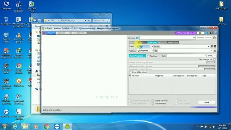Image resolution: width=231 pixels, height=130 pixels.
Task: Click the hash icon next to Model
Action: pyautogui.click(x=212, y=46)
